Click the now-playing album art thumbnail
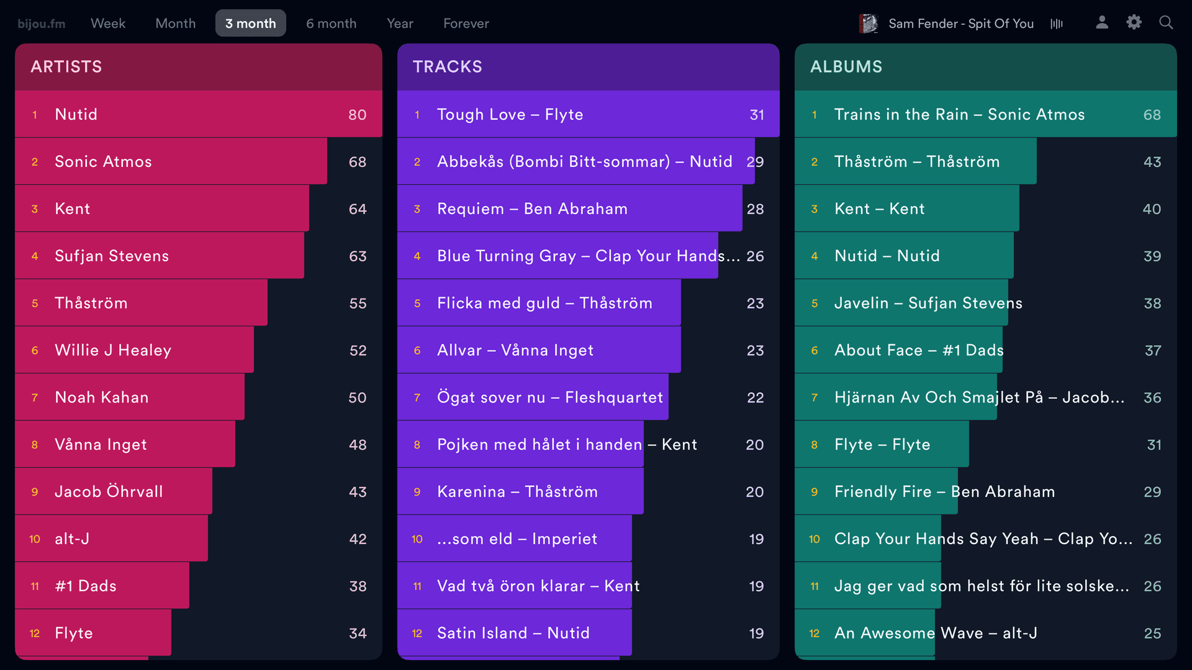Image resolution: width=1192 pixels, height=670 pixels. [869, 24]
